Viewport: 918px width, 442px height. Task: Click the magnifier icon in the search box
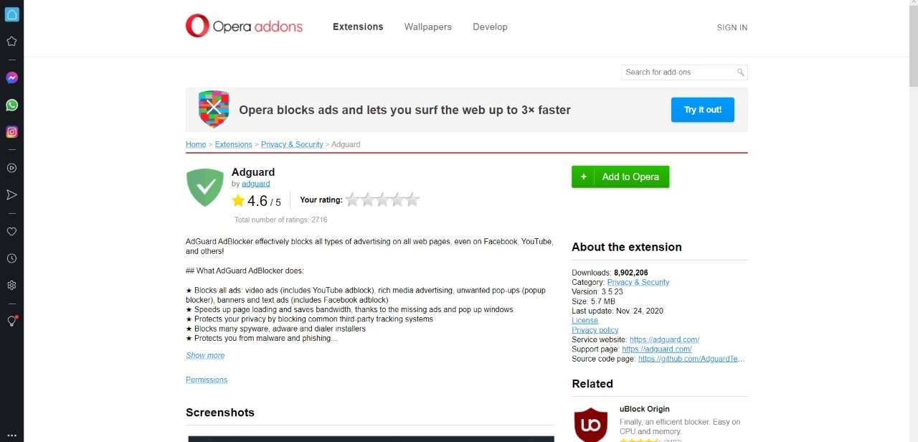[741, 72]
